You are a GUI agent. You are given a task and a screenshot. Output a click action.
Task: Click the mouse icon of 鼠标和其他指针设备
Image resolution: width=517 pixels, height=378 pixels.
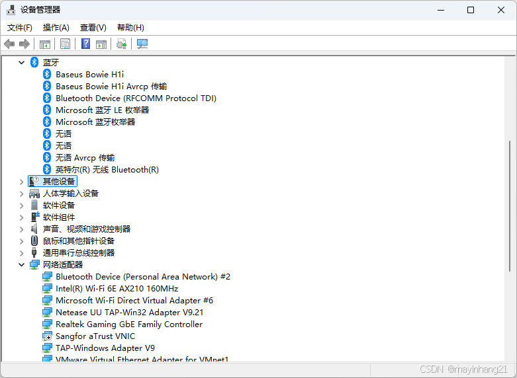[34, 241]
